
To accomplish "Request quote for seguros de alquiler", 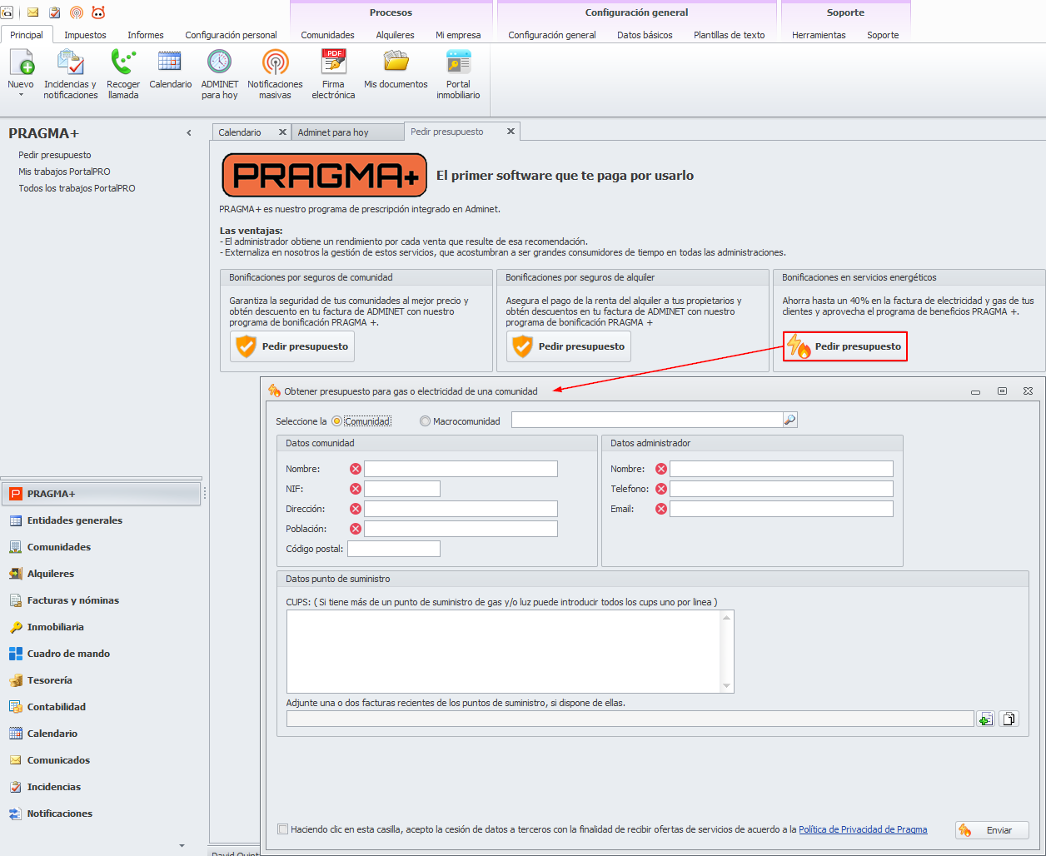I will [569, 346].
